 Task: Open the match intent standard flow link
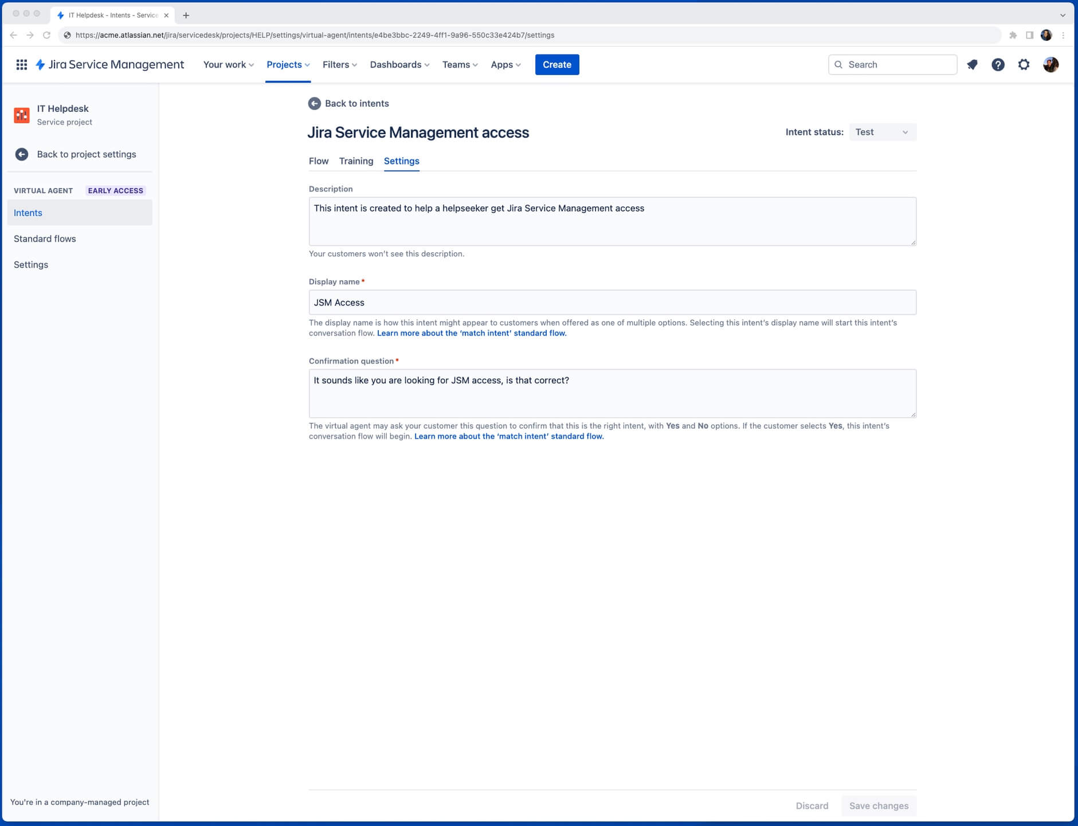tap(471, 332)
